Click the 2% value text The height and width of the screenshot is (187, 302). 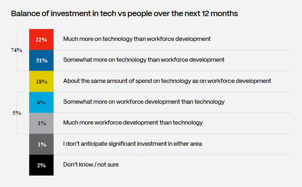pos(41,165)
